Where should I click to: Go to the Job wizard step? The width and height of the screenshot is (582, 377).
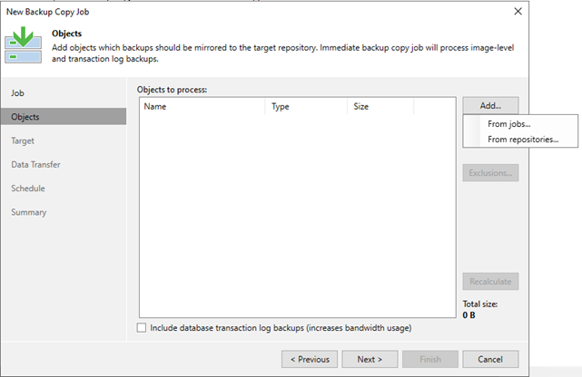(18, 93)
